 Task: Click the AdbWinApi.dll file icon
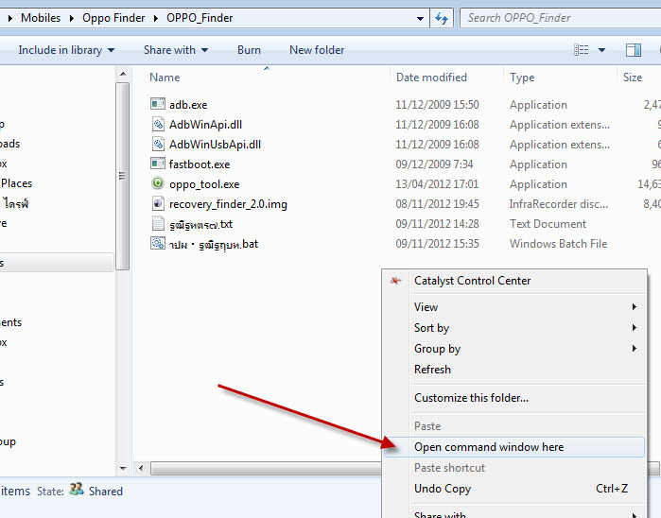point(158,124)
